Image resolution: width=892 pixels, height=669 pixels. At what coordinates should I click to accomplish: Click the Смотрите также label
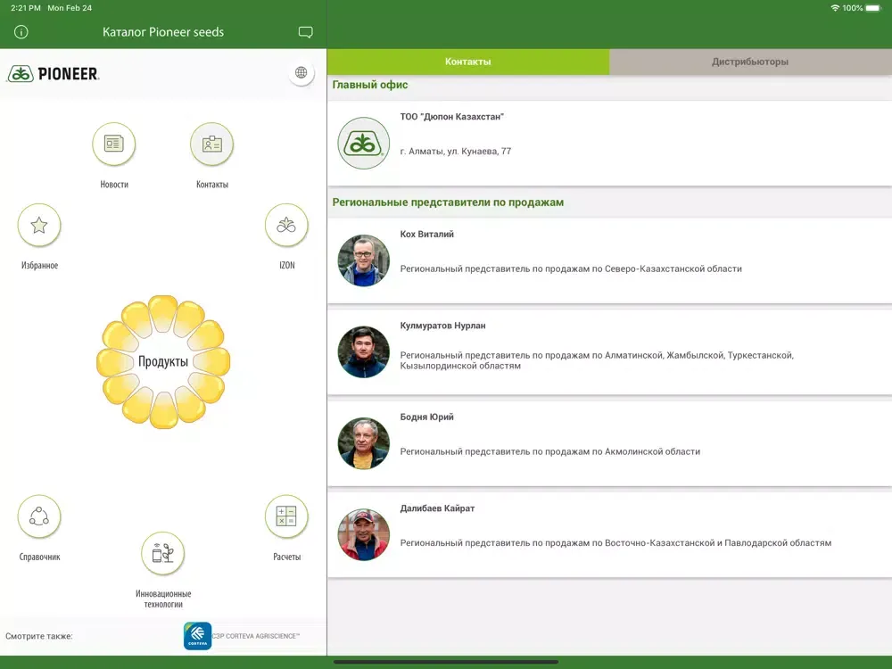(39, 636)
